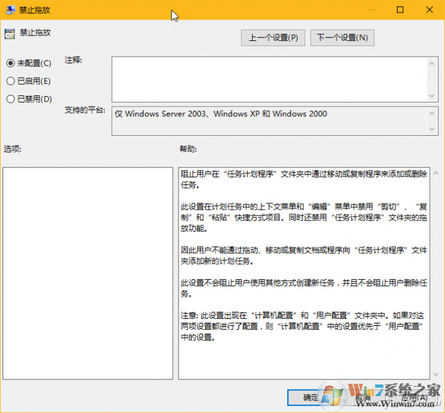This screenshot has height=413, width=445.
Task: Click the policy icon beside the 禁止拖放 heading
Action: [x=9, y=33]
